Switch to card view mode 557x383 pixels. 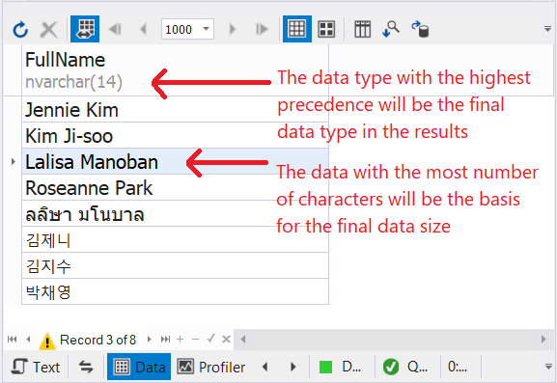click(326, 29)
